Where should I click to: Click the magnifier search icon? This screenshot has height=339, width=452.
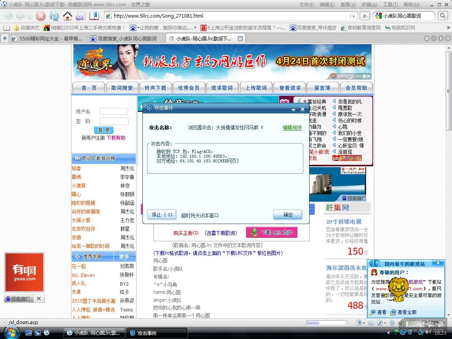(x=443, y=16)
